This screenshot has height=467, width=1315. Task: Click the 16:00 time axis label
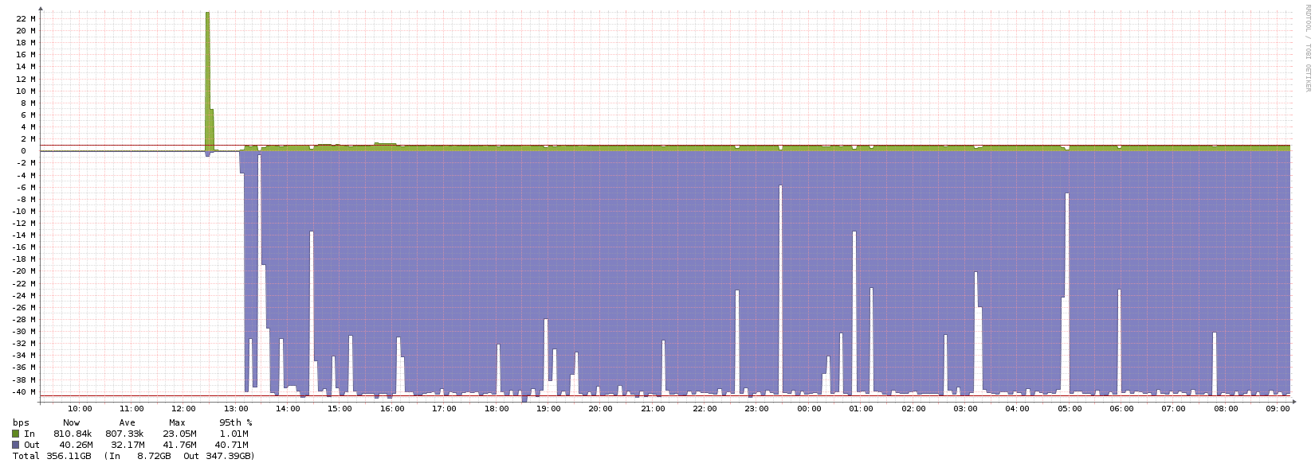point(392,409)
